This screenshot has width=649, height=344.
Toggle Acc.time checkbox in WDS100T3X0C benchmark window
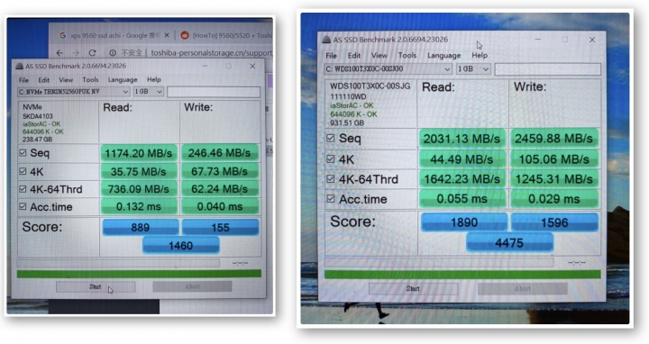click(x=330, y=199)
